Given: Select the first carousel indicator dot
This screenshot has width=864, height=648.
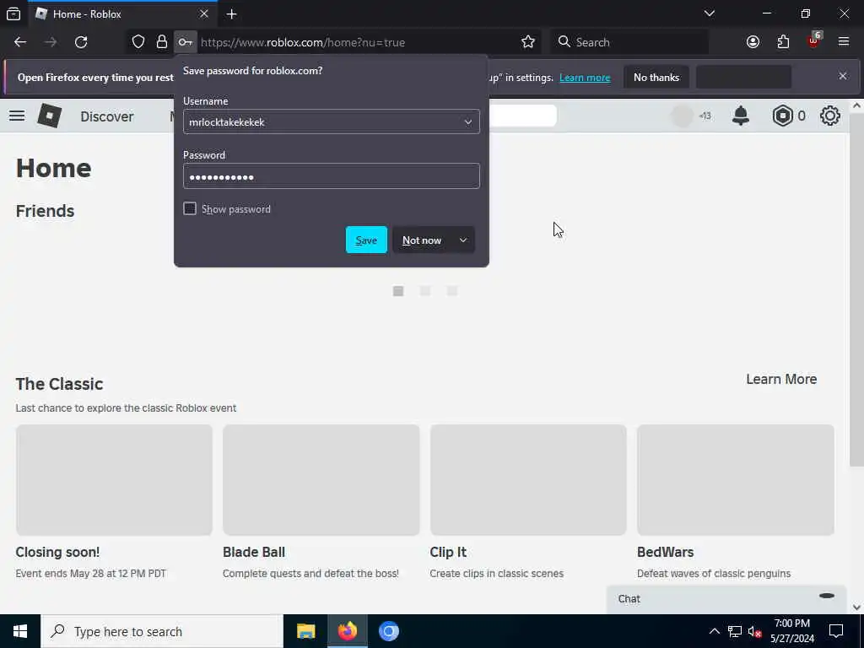Looking at the screenshot, I should pos(398,291).
